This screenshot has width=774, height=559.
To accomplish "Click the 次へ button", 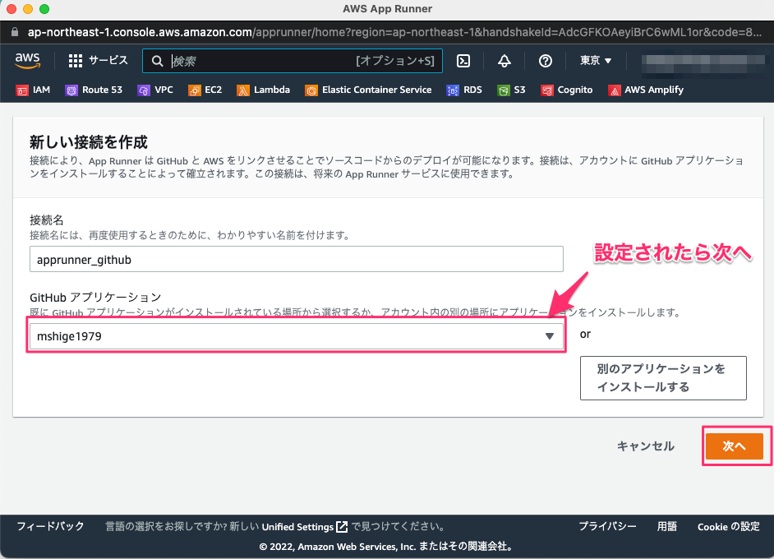I will 734,446.
